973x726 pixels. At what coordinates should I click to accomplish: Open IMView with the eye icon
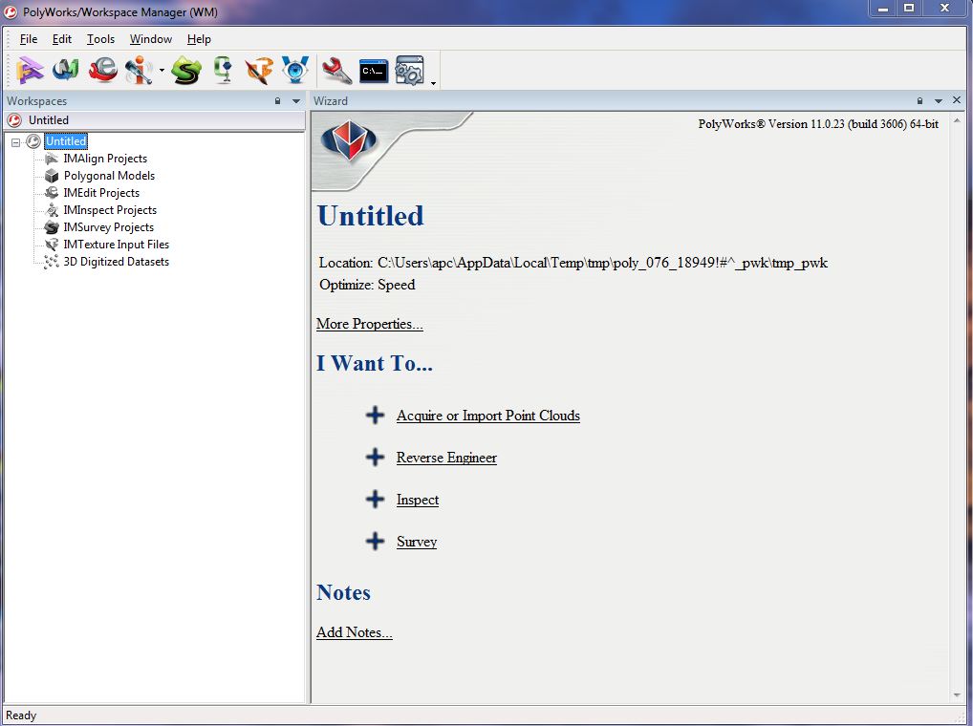pos(295,70)
